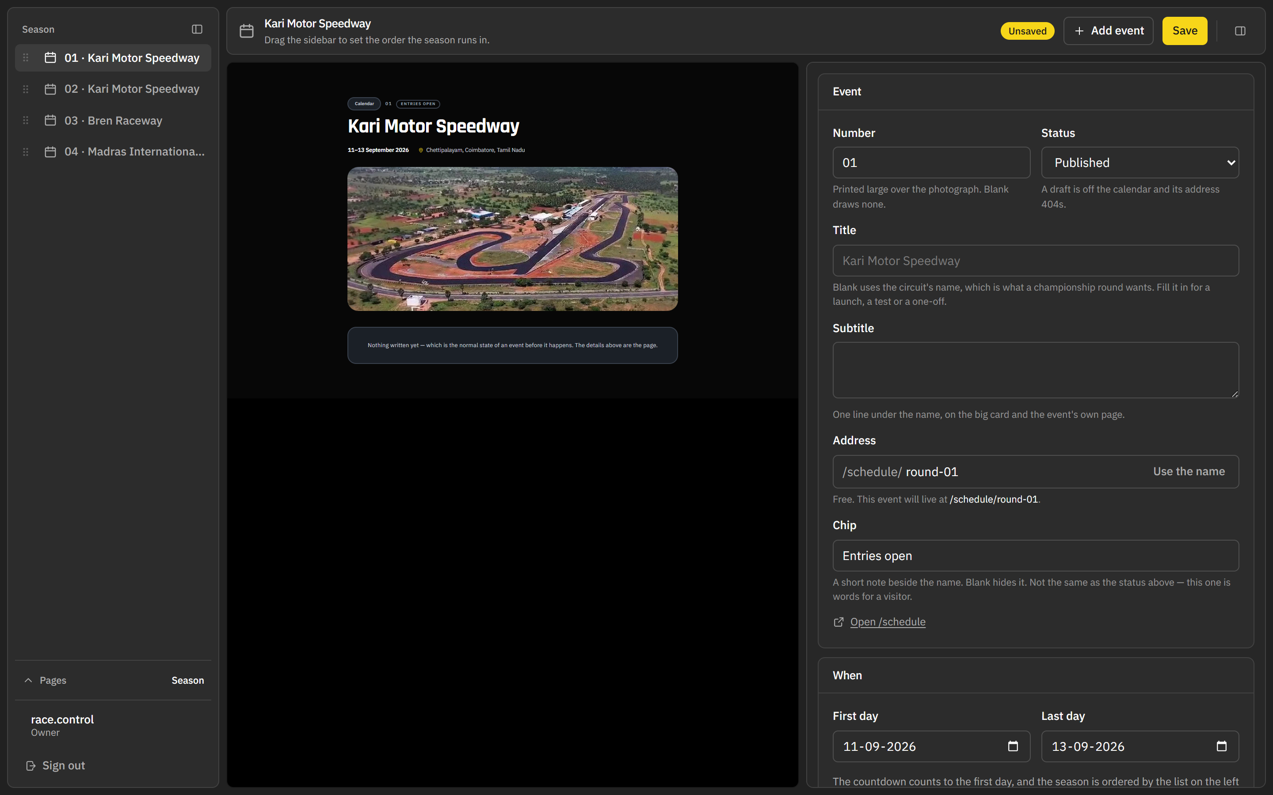Click the Calendar pill in preview
The height and width of the screenshot is (795, 1273).
pos(364,104)
